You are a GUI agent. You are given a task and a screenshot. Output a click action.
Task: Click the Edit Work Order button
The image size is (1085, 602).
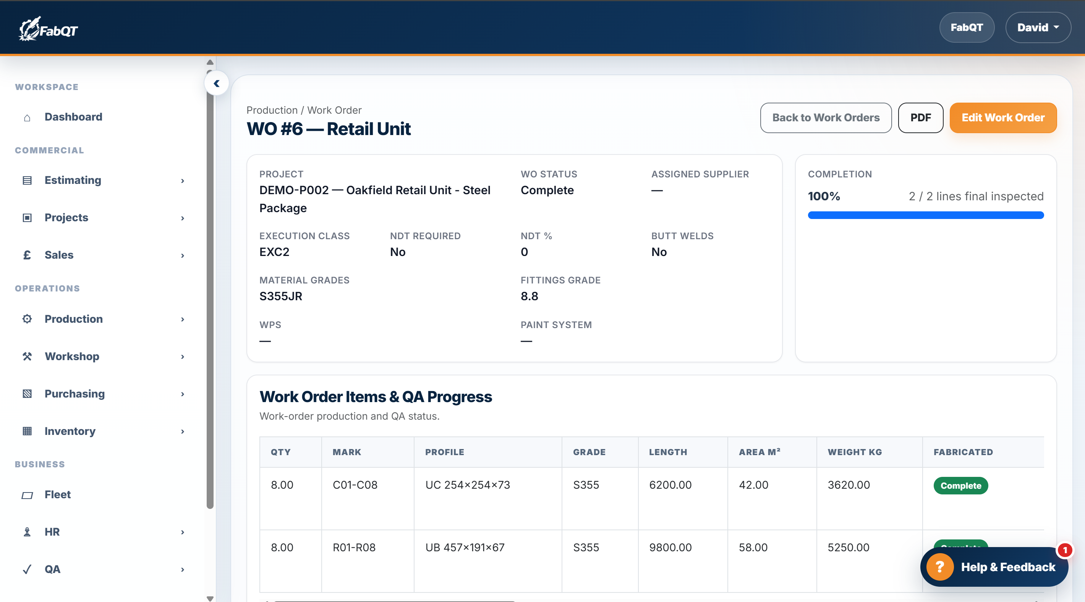click(x=1003, y=118)
